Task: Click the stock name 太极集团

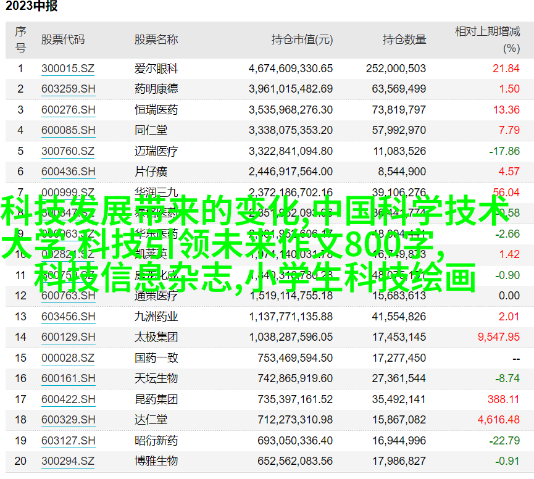Action: (156, 337)
